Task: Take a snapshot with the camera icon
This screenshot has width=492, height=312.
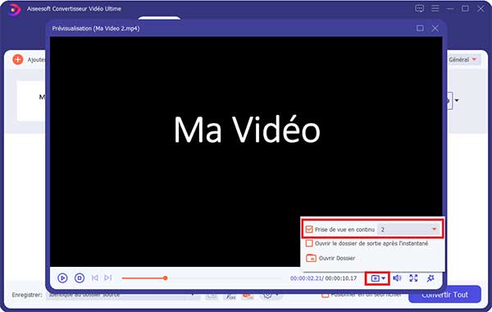Action: tap(375, 278)
